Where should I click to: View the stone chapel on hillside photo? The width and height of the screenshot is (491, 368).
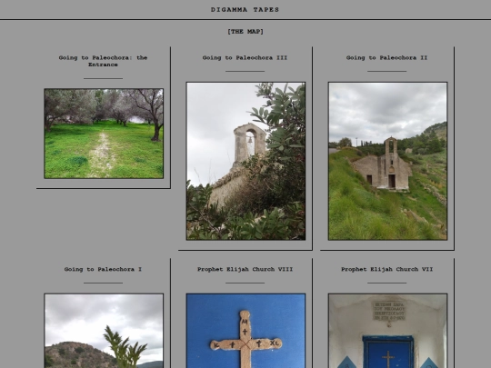[x=387, y=161]
